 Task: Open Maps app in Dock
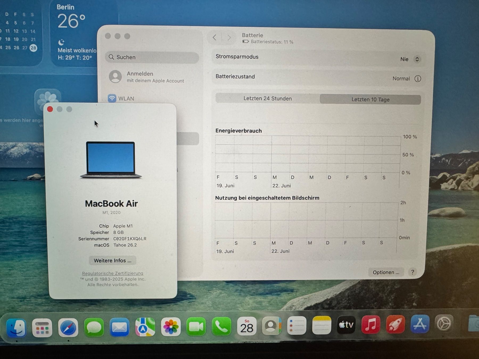click(145, 327)
